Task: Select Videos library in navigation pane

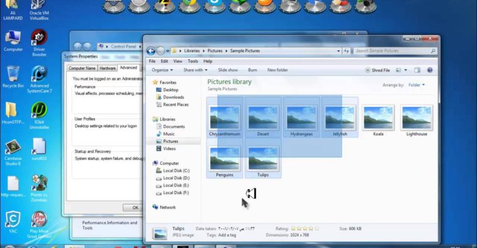Action: pyautogui.click(x=166, y=149)
